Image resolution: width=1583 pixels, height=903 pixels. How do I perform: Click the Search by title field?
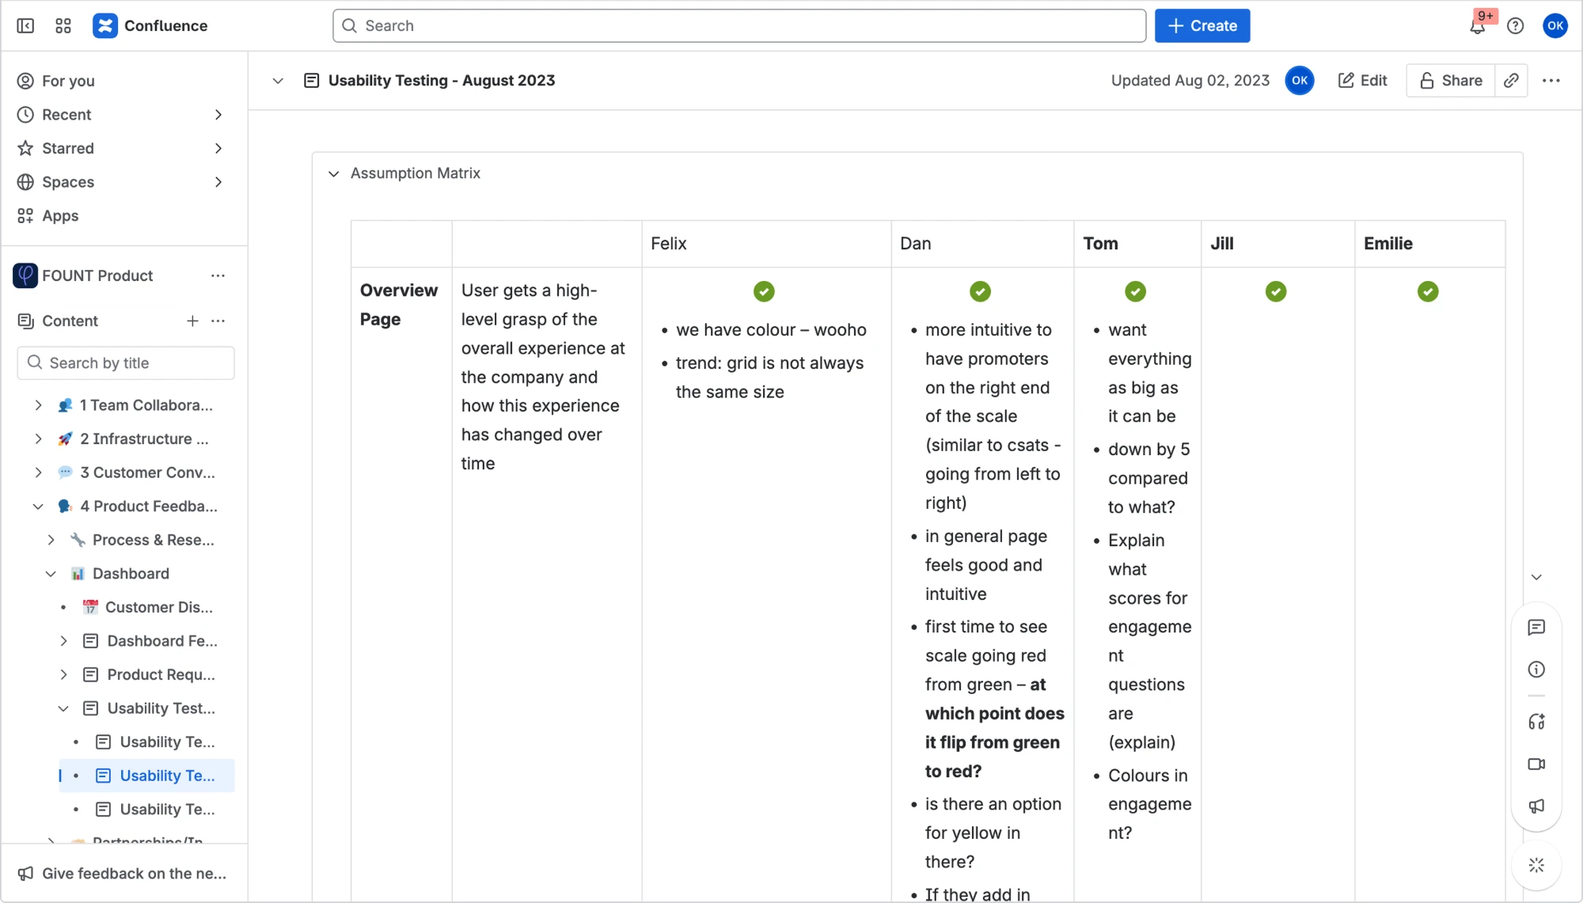(x=126, y=363)
